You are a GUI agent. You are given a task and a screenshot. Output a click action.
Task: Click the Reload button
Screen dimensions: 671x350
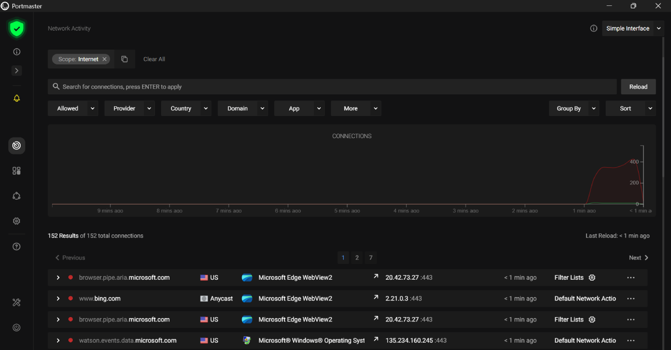(638, 87)
